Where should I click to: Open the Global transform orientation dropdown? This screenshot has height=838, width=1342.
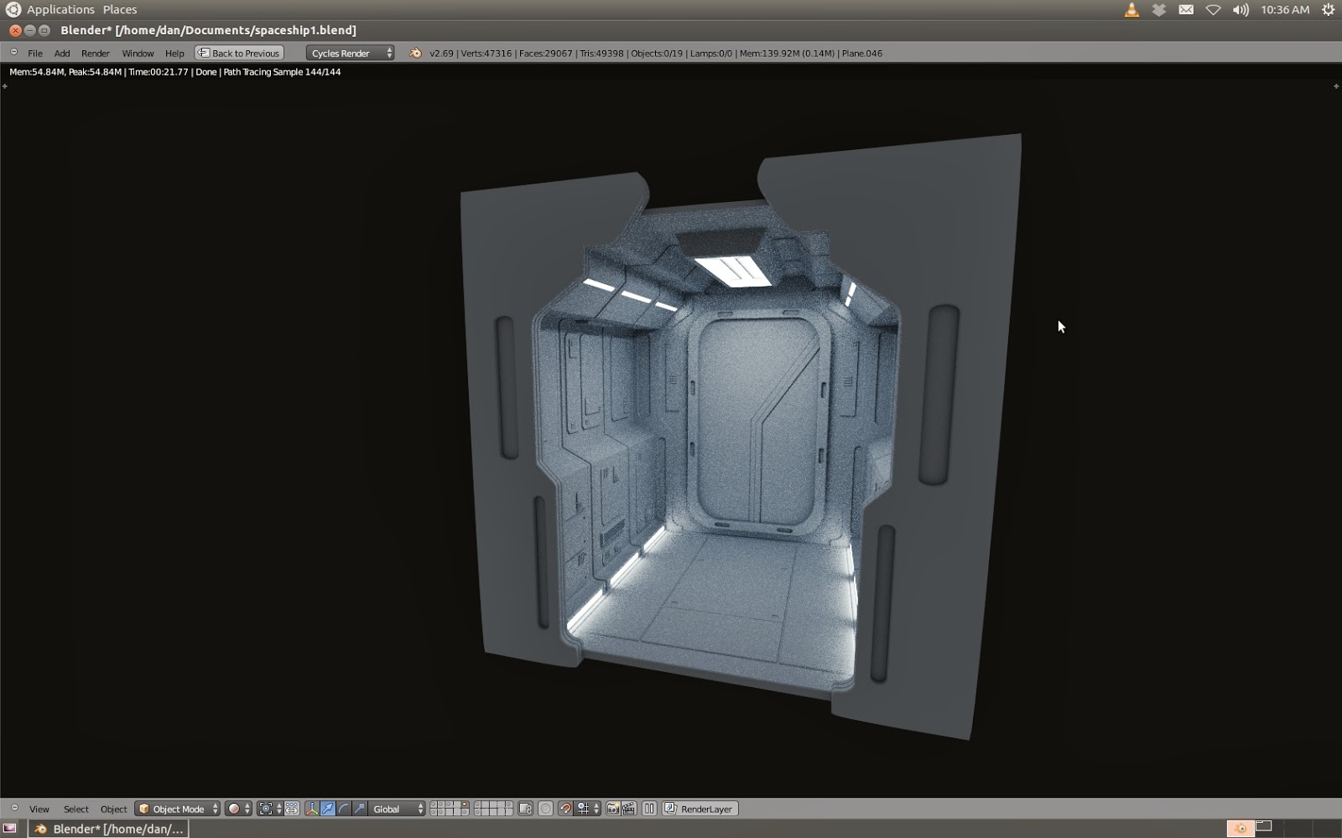(390, 809)
